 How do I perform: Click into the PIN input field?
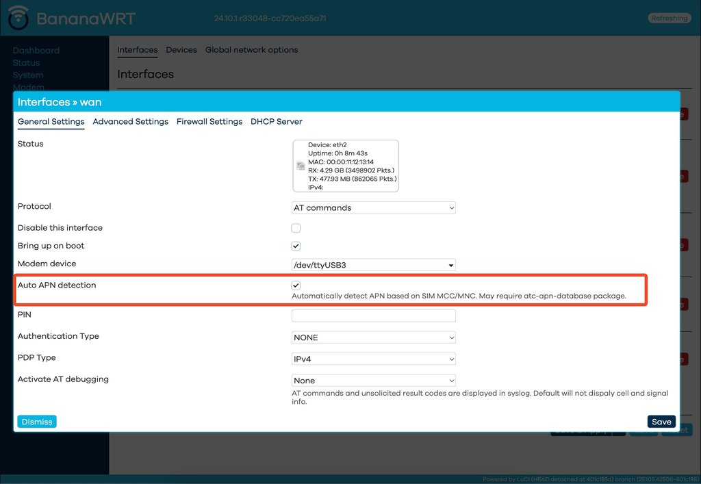(x=373, y=316)
